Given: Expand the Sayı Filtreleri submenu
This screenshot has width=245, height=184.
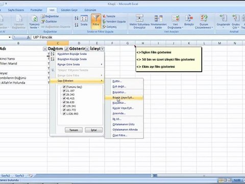Looking at the screenshot, I should [x=102, y=81].
